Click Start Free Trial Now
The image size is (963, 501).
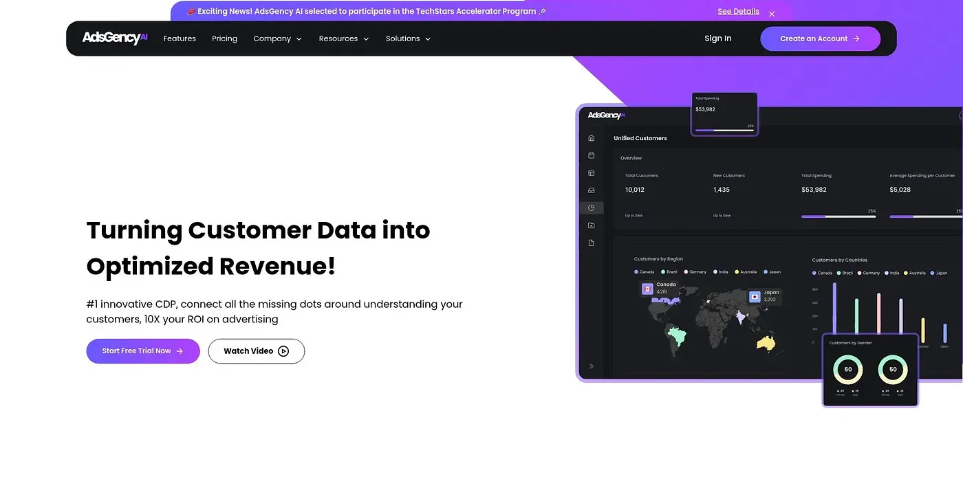[x=143, y=351]
